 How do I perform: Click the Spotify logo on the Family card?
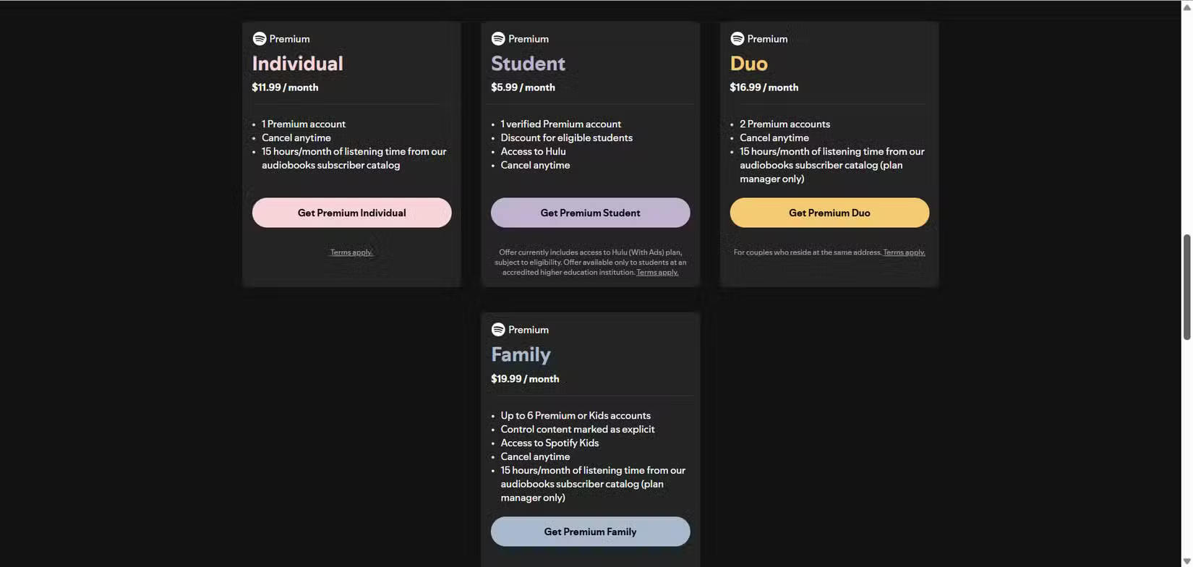click(x=498, y=330)
